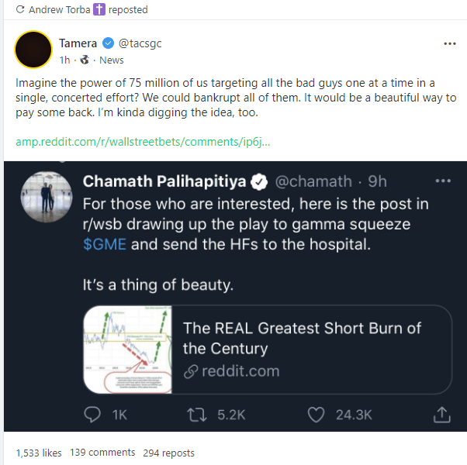View the 1,533 likes list

(x=38, y=453)
